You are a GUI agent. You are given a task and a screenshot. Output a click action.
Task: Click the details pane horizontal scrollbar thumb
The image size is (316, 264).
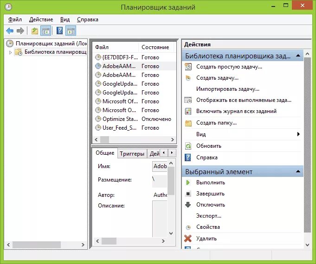(109, 241)
